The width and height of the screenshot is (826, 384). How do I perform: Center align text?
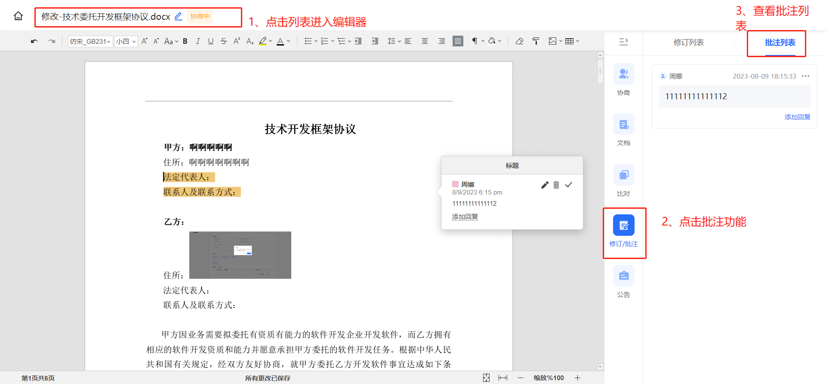[x=425, y=41]
